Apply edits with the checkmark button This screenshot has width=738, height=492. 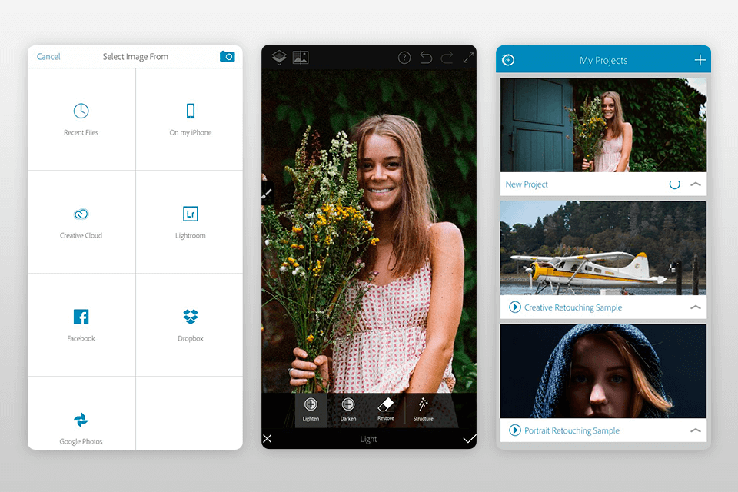(470, 439)
